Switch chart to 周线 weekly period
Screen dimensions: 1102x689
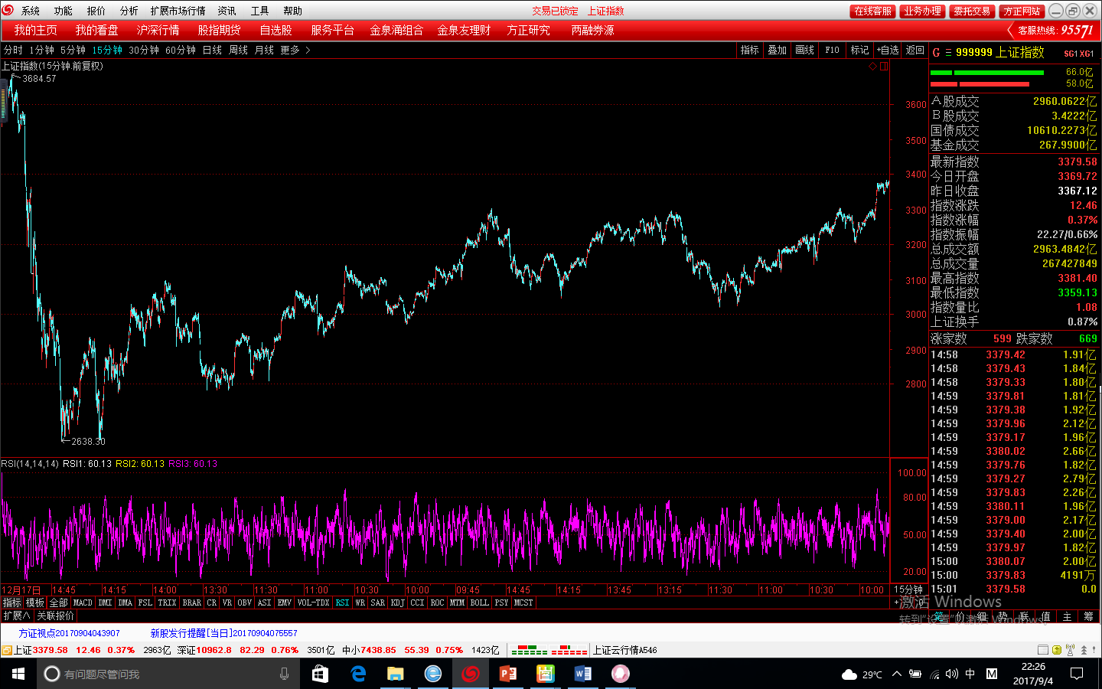coord(238,50)
